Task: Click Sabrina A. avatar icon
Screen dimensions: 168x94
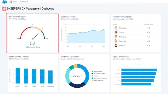Action: 116,41
